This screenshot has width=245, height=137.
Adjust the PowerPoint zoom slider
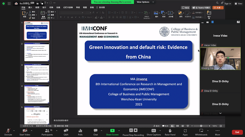pyautogui.click(x=201, y=126)
